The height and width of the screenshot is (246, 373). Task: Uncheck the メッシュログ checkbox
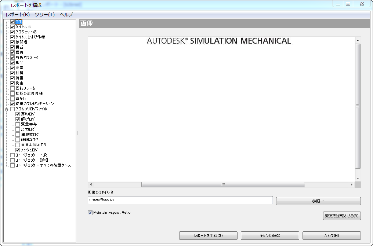[18, 150]
